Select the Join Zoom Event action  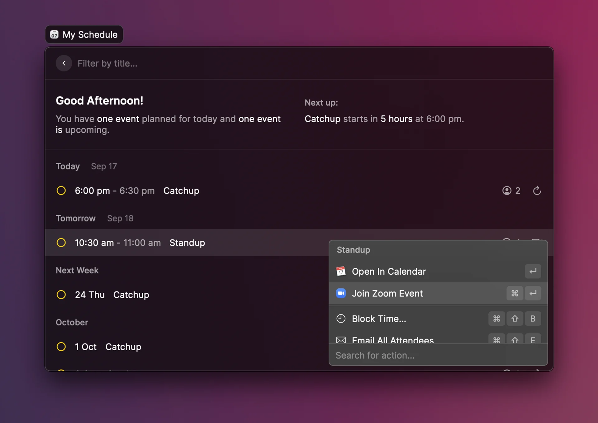tap(387, 293)
